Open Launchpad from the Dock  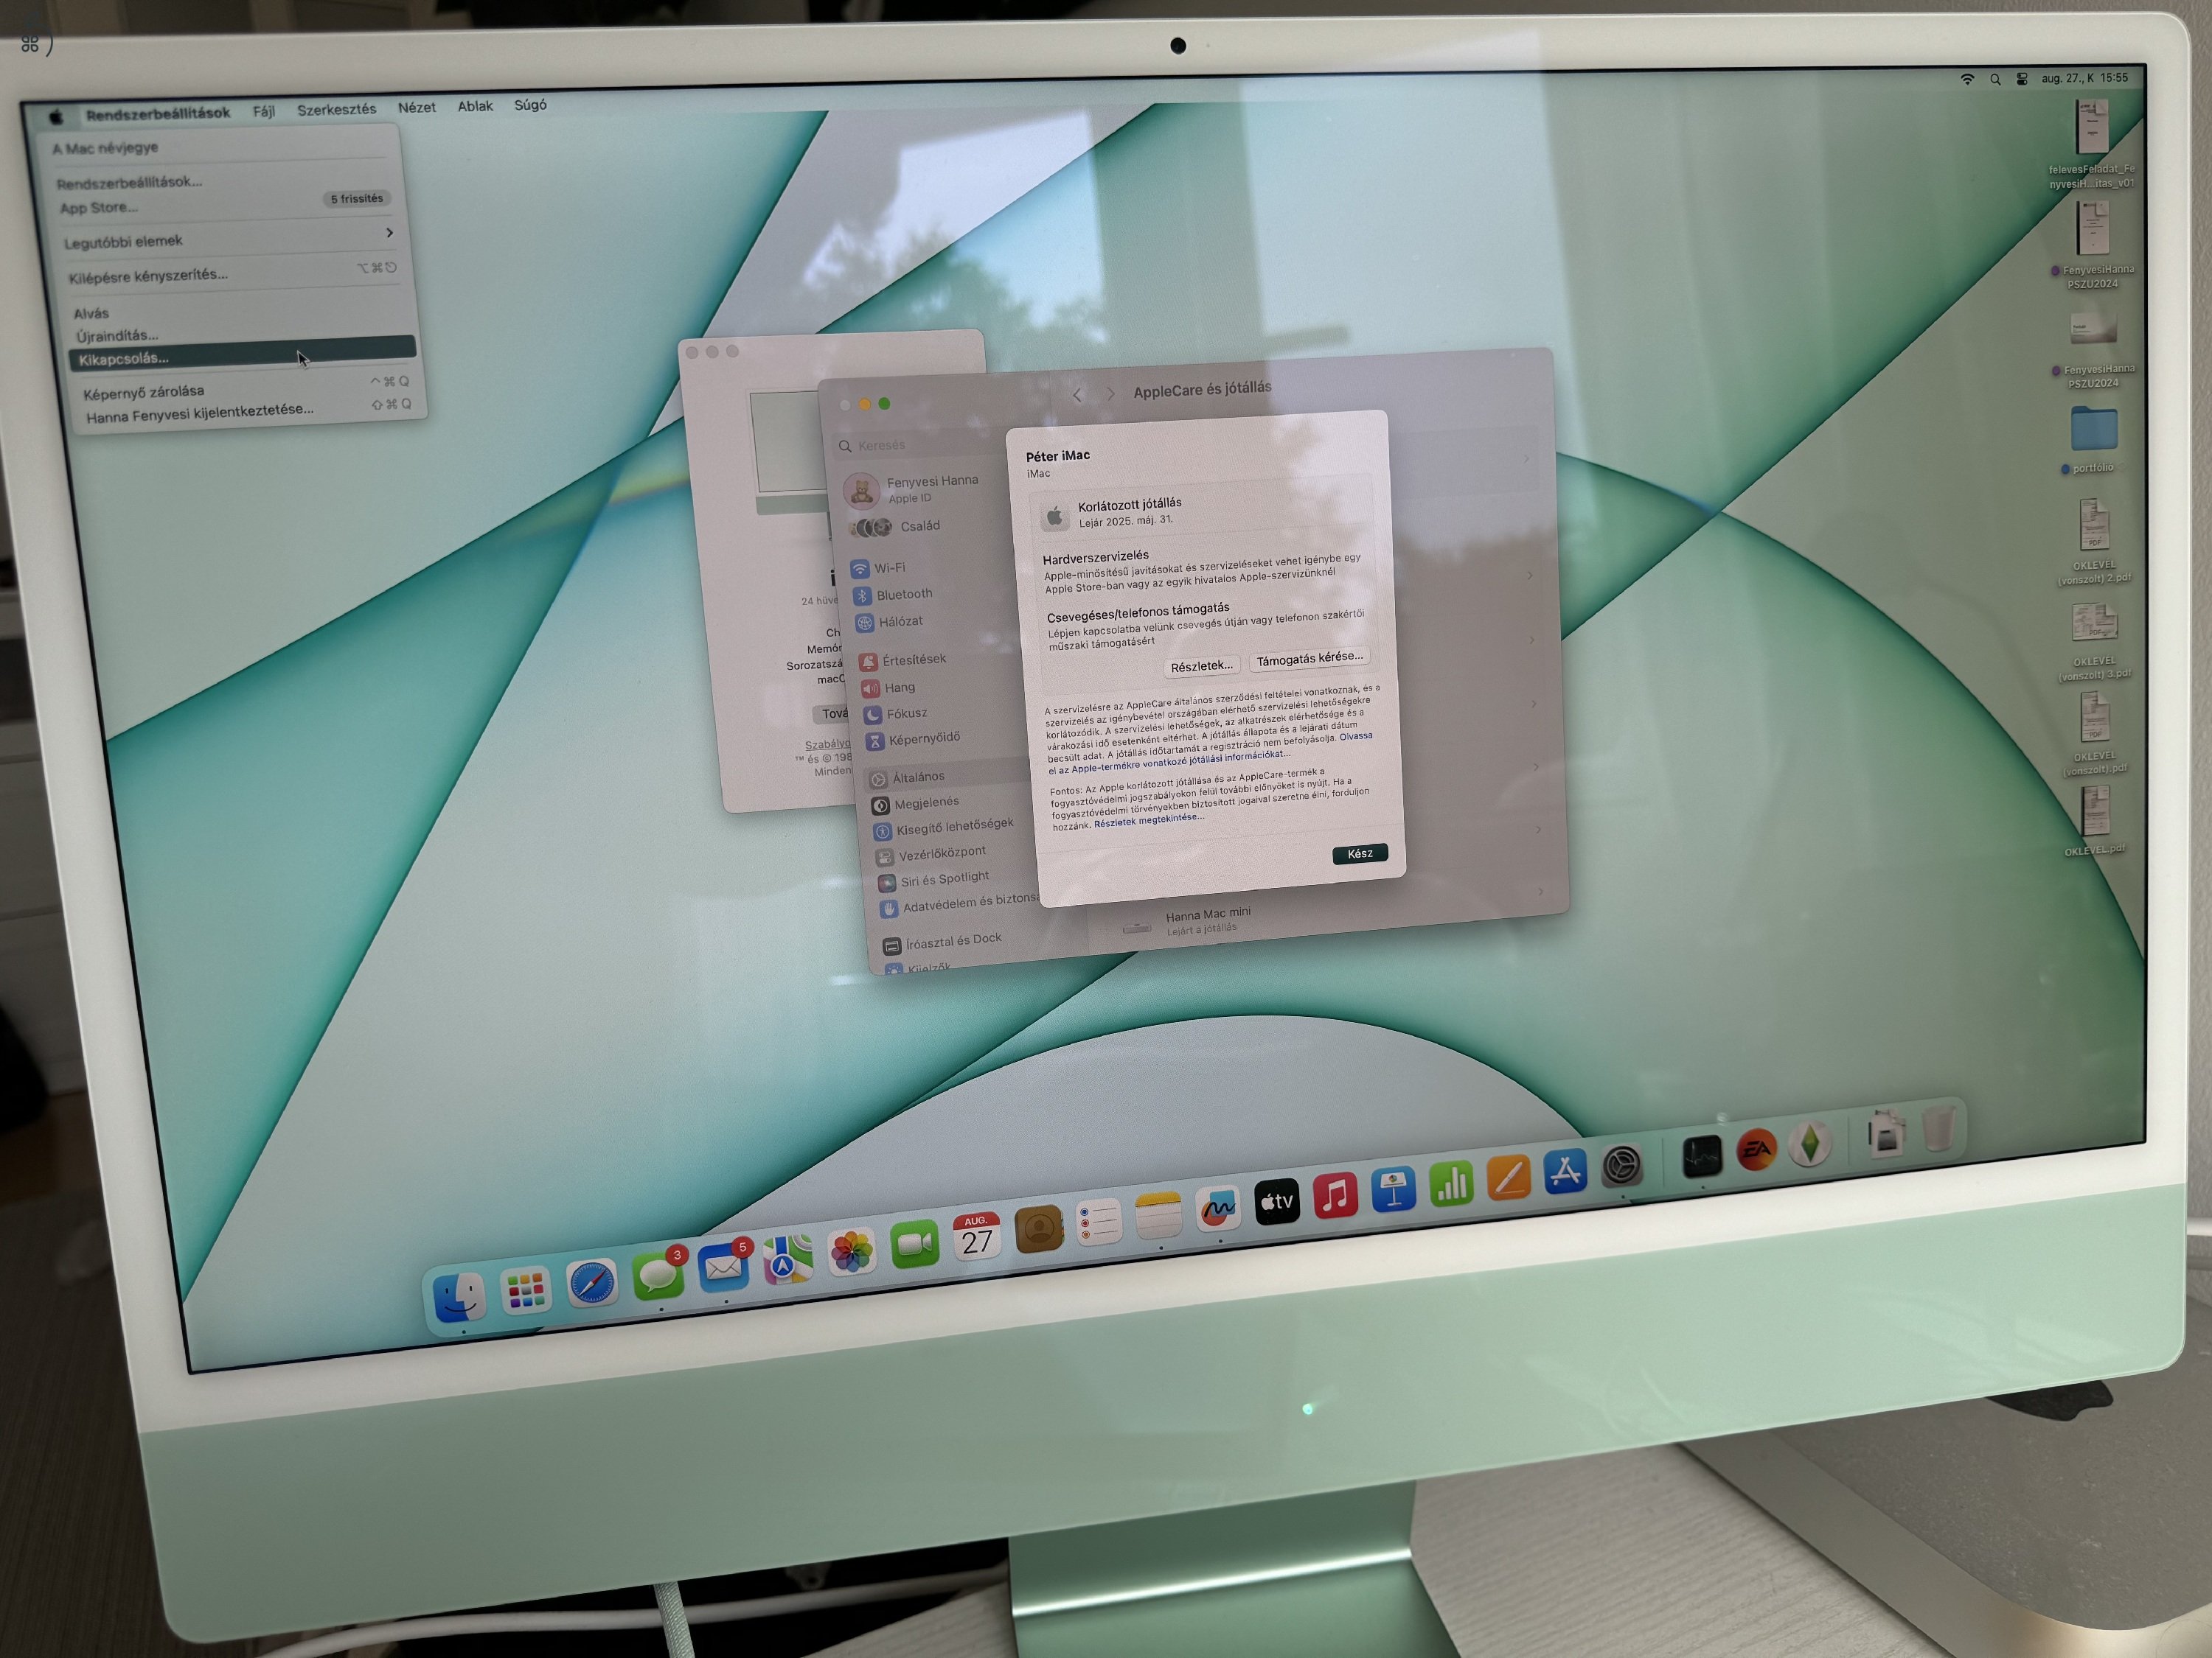pyautogui.click(x=526, y=1290)
